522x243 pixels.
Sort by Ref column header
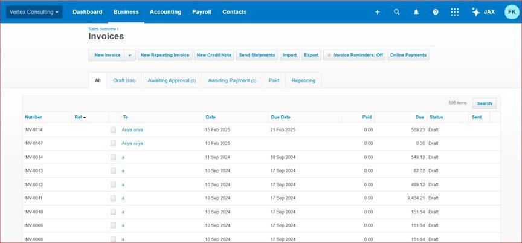[80, 117]
